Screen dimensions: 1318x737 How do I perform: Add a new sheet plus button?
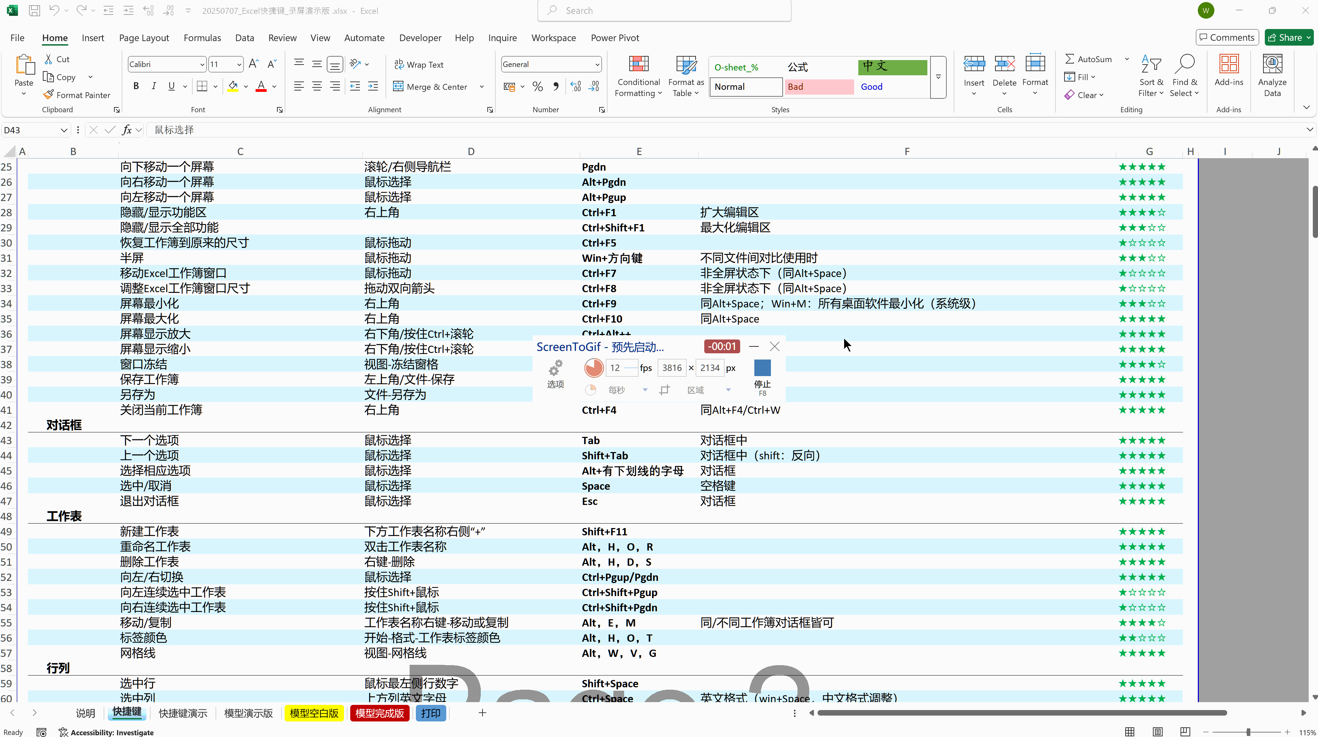click(482, 712)
